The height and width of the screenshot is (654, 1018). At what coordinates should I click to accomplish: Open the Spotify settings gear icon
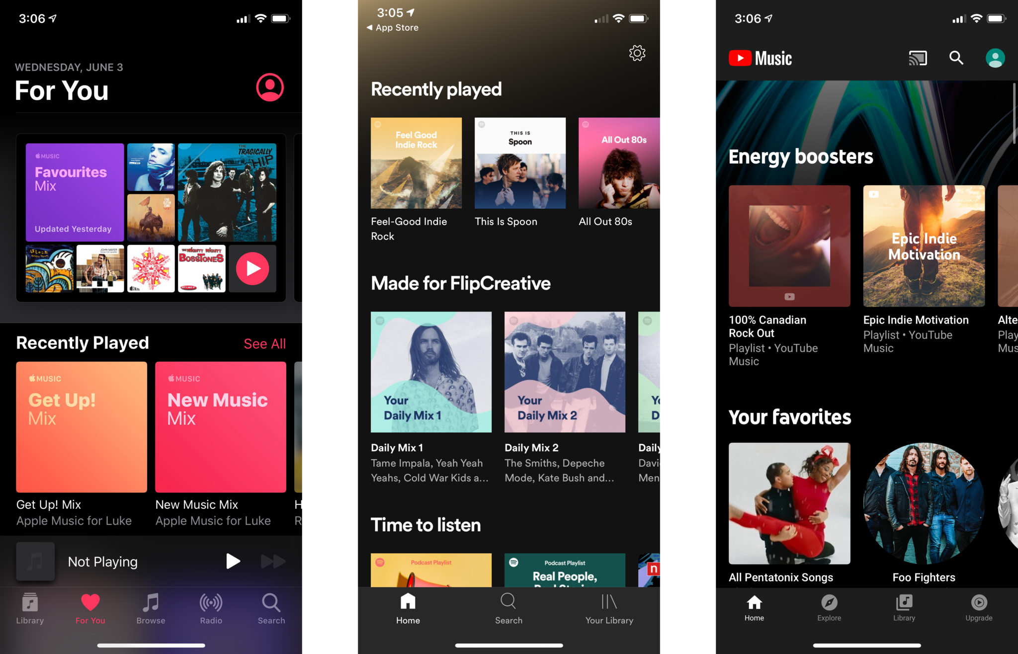637,53
